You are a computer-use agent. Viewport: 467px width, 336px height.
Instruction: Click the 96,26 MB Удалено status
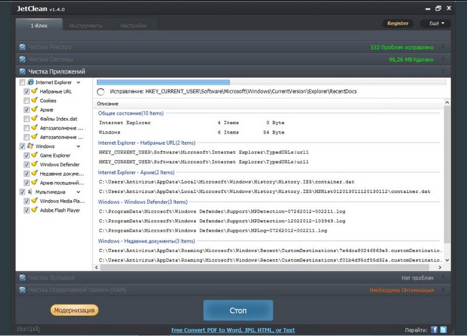pyautogui.click(x=411, y=60)
